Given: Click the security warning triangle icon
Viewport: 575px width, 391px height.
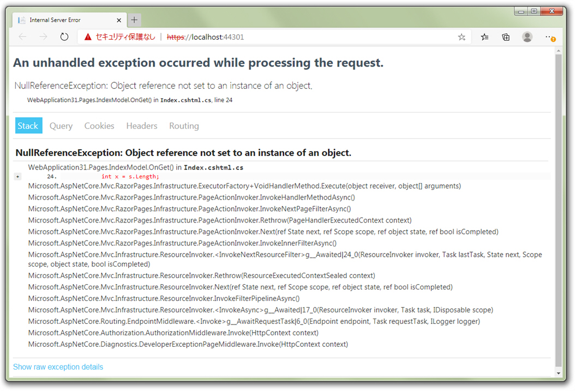Looking at the screenshot, I should (x=88, y=37).
